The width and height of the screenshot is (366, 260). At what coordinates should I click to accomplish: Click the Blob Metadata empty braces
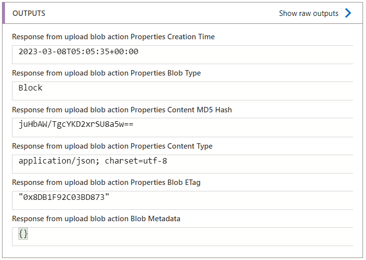click(x=23, y=234)
